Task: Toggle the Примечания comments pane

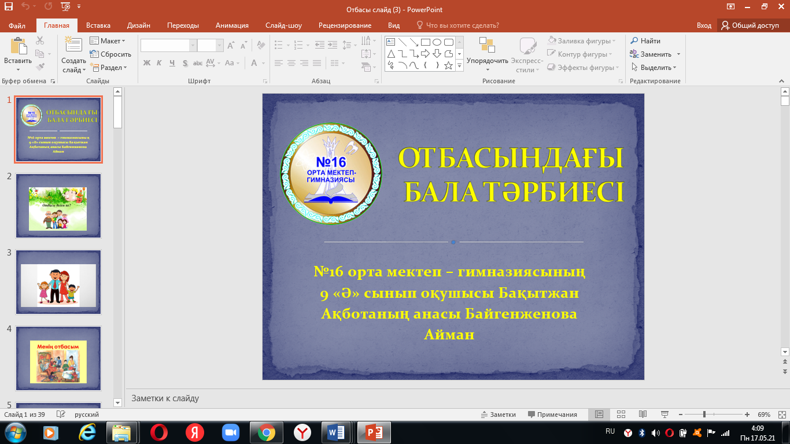Action: coord(552,415)
